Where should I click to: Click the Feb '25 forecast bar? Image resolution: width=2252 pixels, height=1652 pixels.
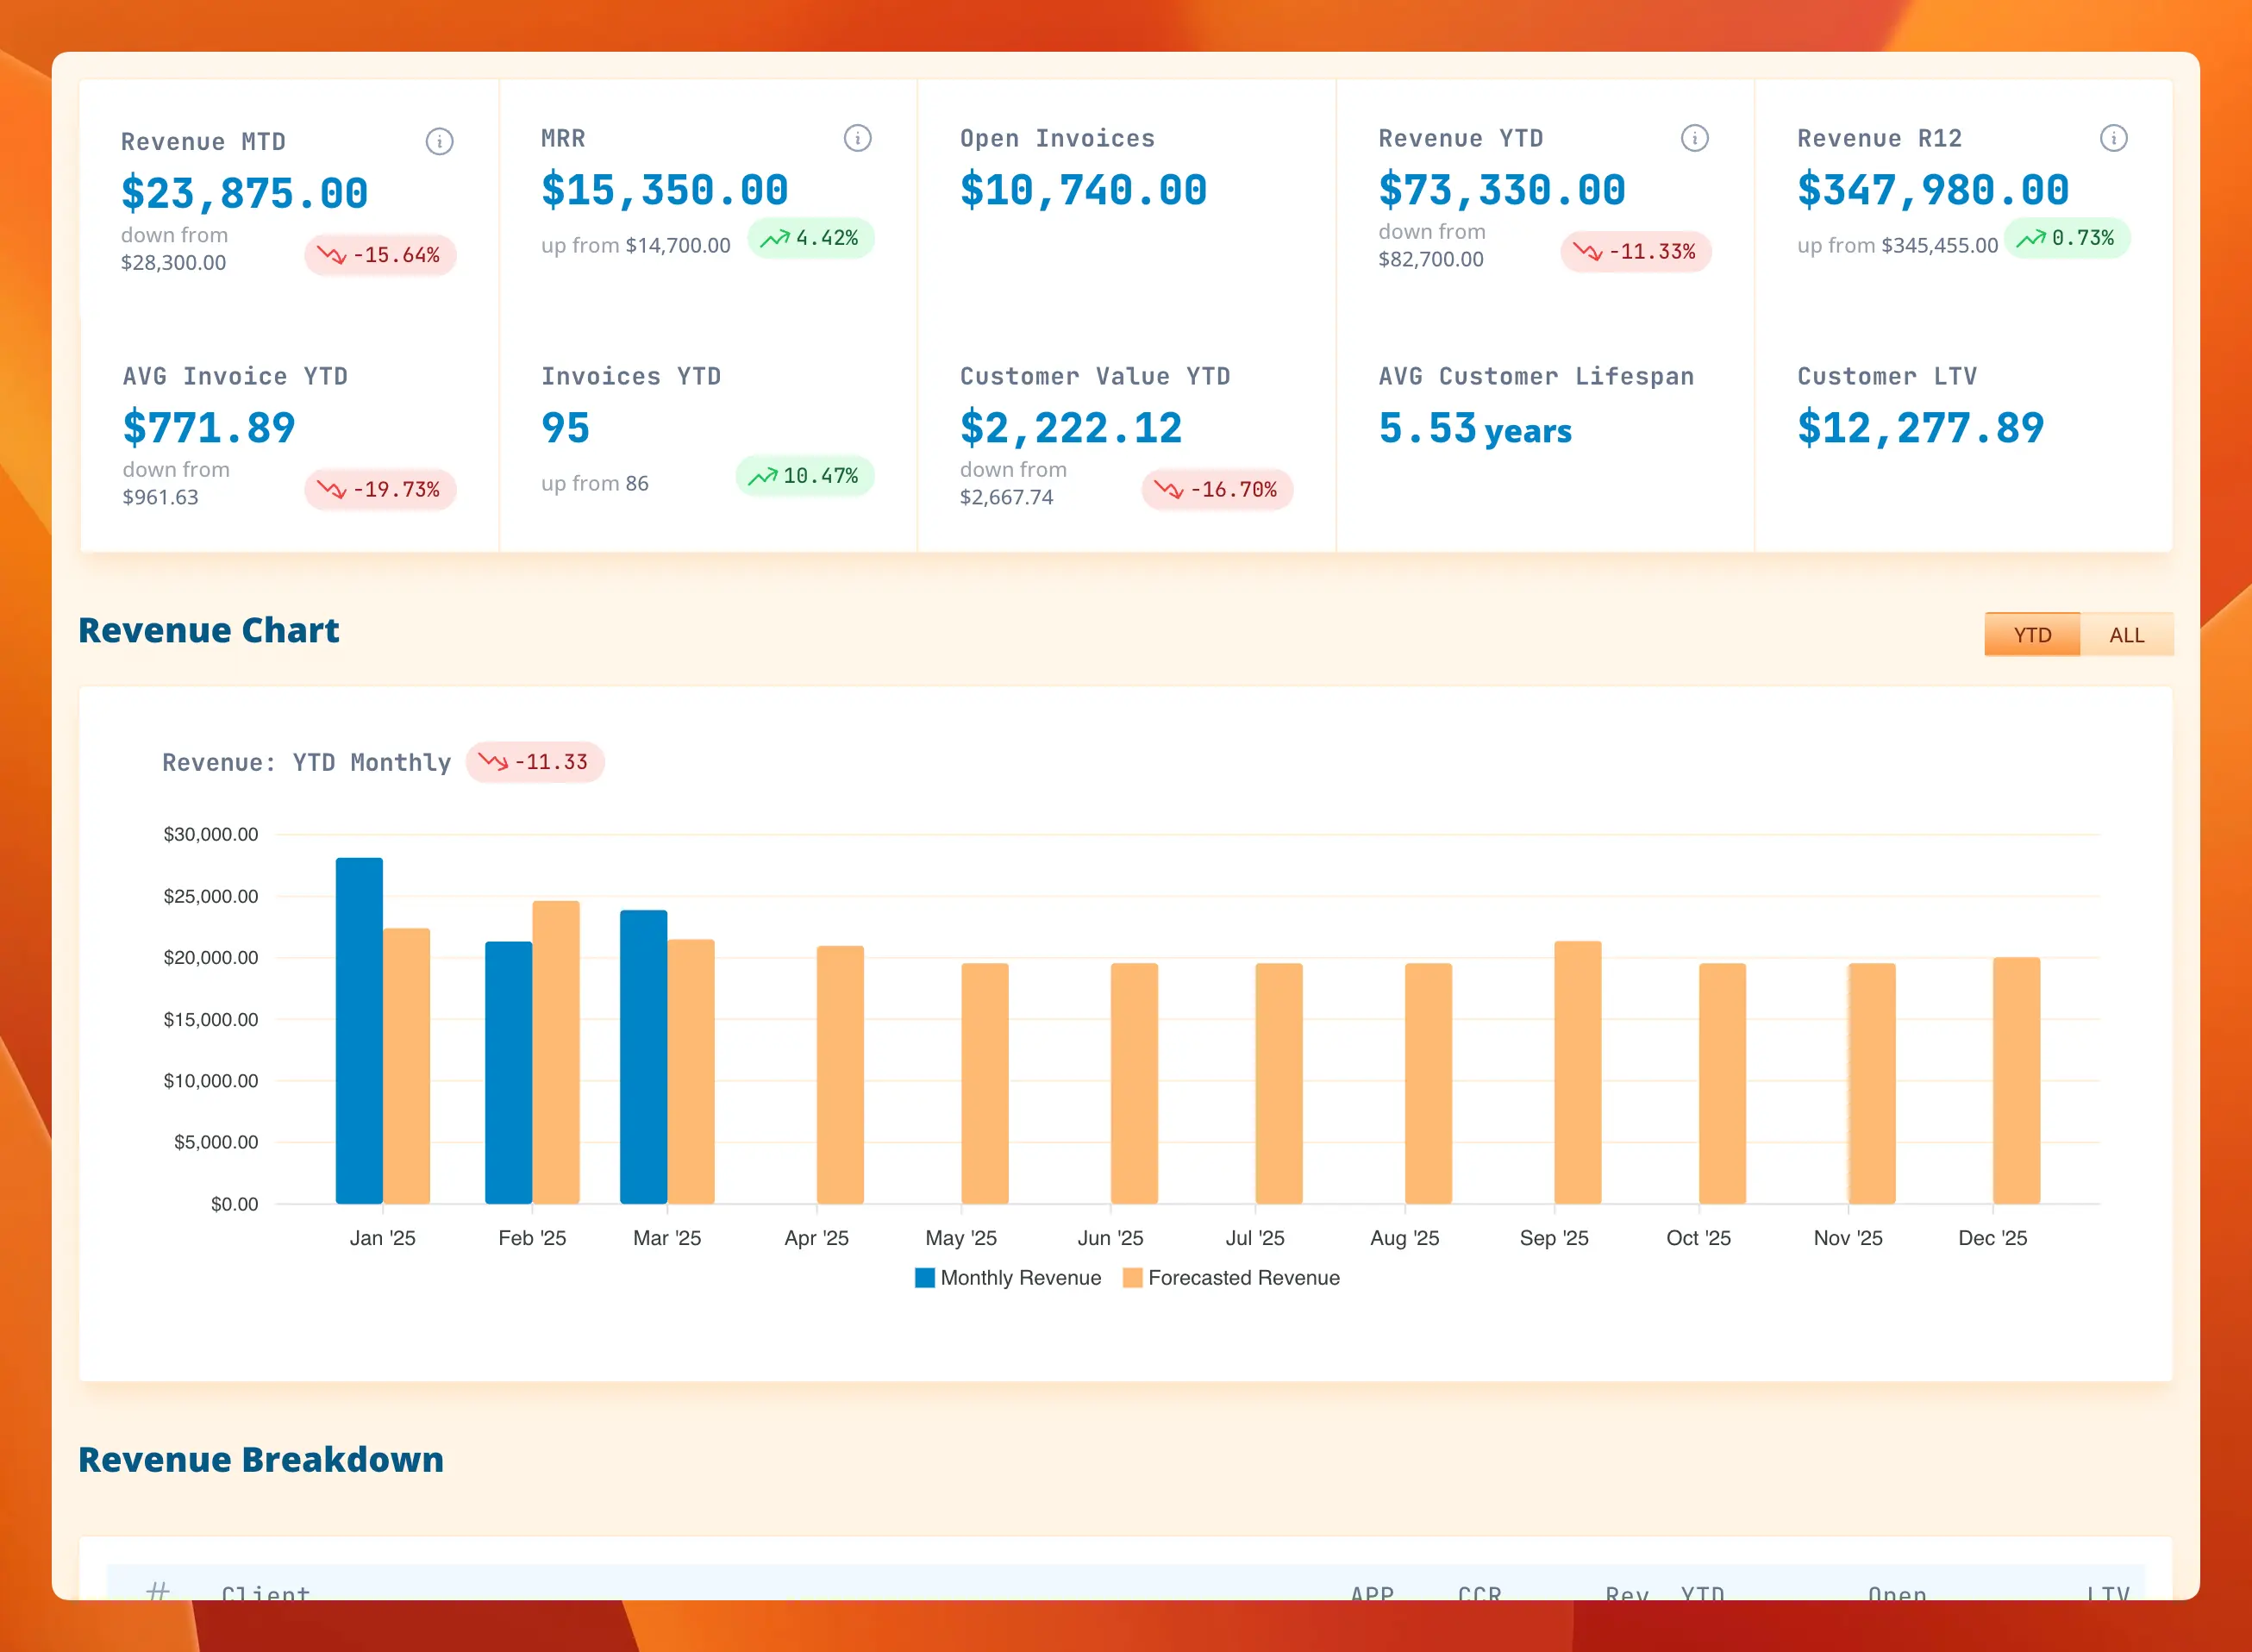[x=555, y=1052]
